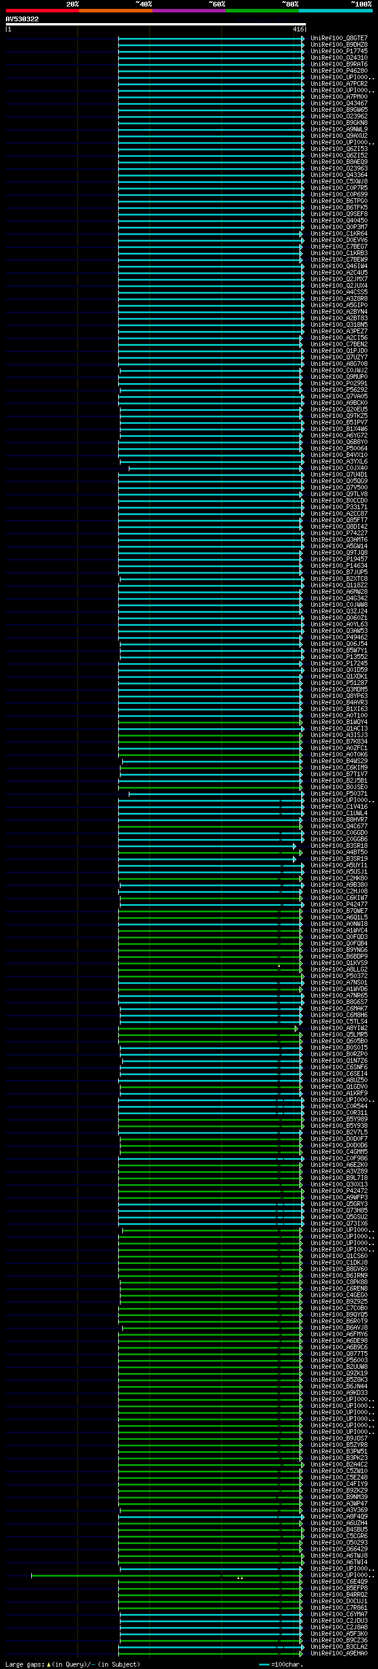
Task: Follow the UniRef100_B9GW65 link
Action: click(x=338, y=110)
